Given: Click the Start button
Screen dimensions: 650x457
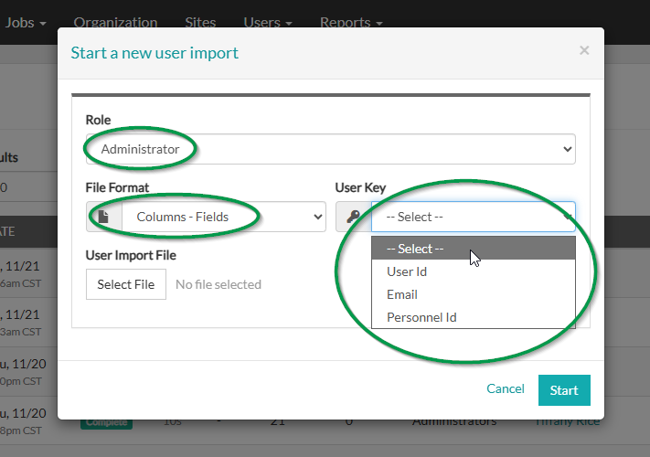Looking at the screenshot, I should pos(564,390).
